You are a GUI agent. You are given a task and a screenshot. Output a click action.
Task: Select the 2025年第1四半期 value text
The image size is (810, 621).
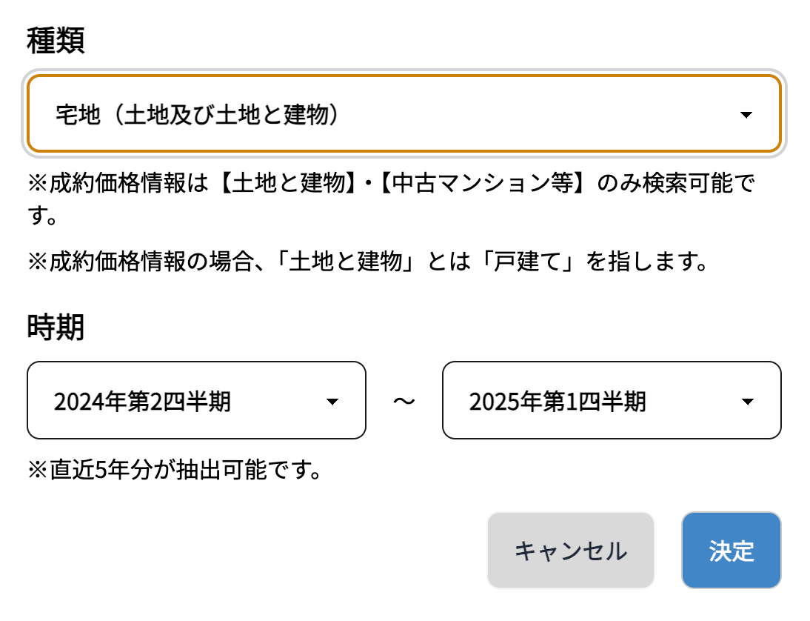(x=558, y=402)
